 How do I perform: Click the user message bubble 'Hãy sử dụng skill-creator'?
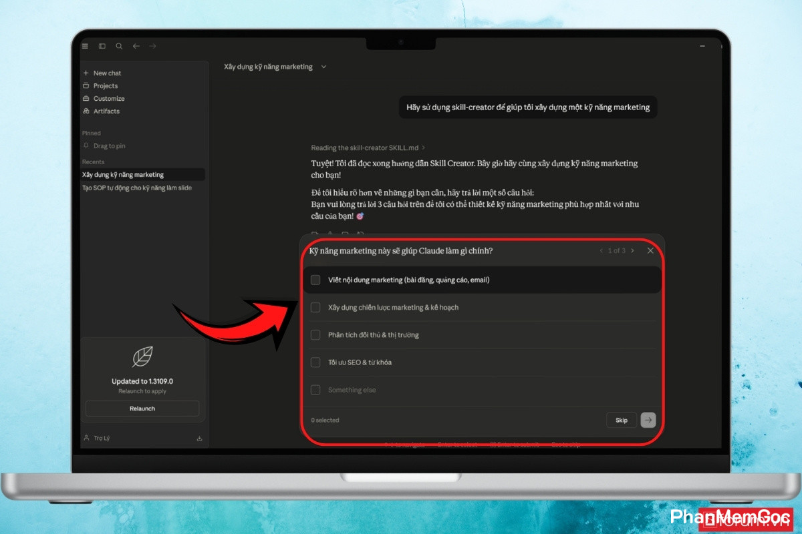click(528, 107)
